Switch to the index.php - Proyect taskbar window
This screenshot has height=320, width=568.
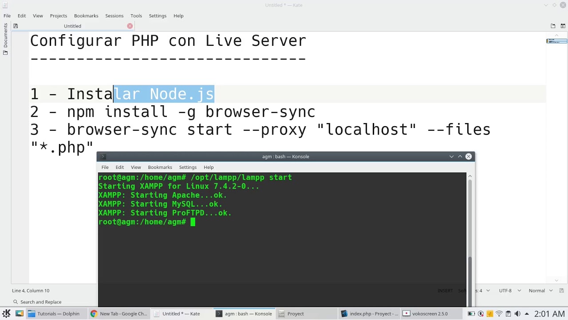tap(370, 314)
